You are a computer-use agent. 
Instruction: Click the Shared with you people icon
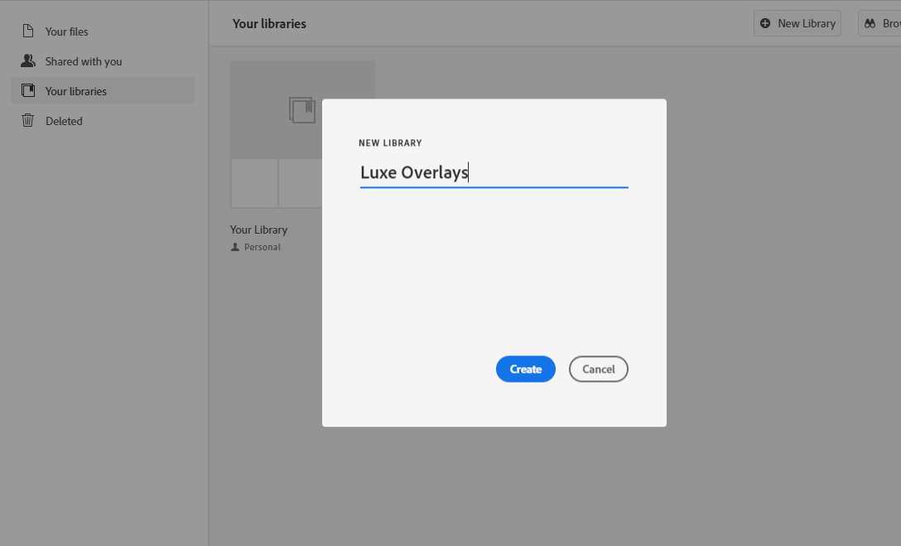point(28,60)
